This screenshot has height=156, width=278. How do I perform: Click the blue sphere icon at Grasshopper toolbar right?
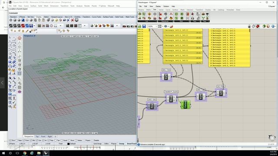pos(273,26)
